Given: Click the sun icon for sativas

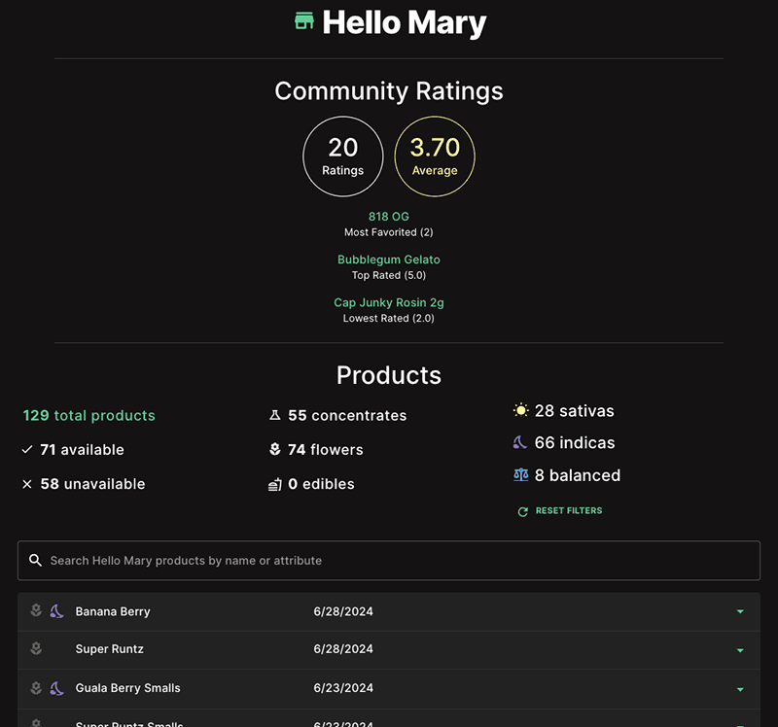Looking at the screenshot, I should pos(520,410).
